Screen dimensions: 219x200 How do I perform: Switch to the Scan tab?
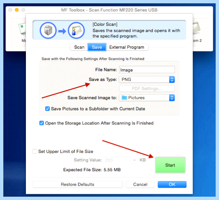tap(79, 47)
